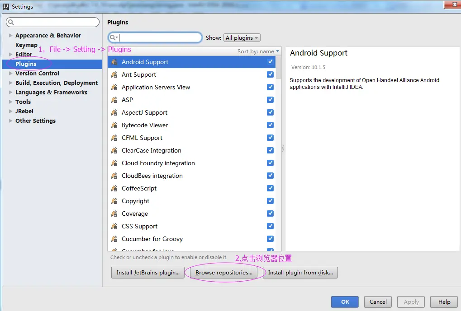
Task: Click the Copyright plugin icon
Action: [114, 201]
